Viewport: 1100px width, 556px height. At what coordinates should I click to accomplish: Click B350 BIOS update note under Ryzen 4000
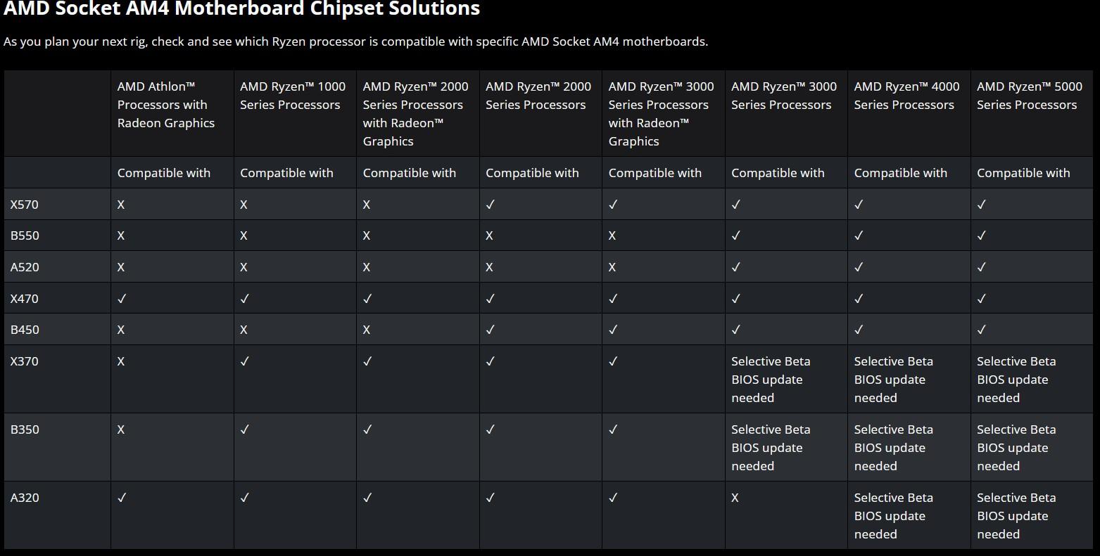pos(893,448)
